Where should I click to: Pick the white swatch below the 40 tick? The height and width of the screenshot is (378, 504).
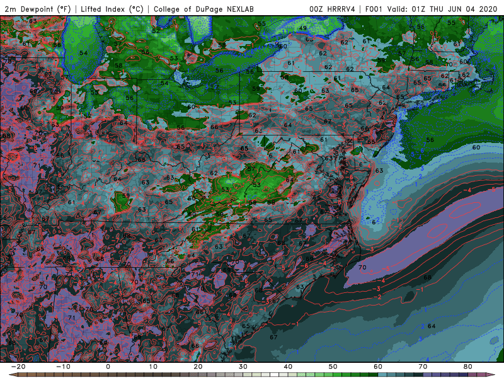275,374
